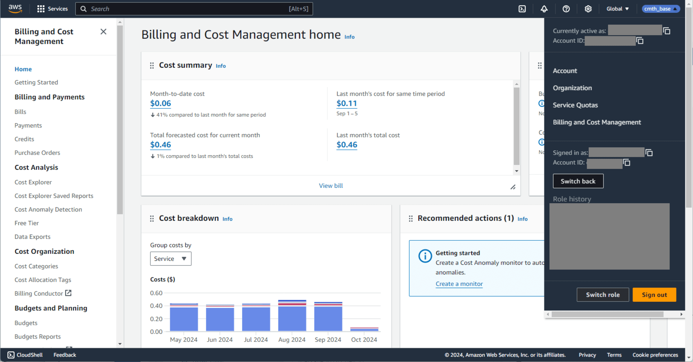Collapse the cmth_base account menu
This screenshot has width=693, height=362.
661,9
